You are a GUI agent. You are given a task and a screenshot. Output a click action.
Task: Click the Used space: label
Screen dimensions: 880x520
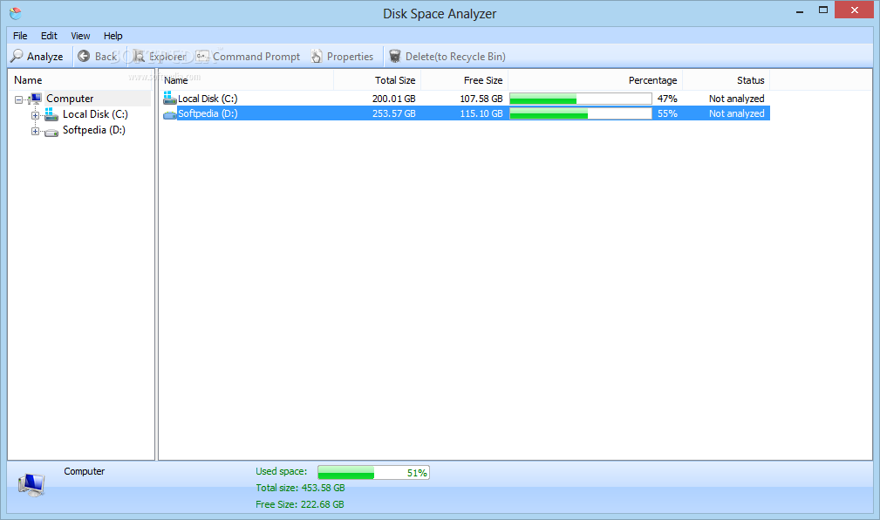(x=282, y=472)
